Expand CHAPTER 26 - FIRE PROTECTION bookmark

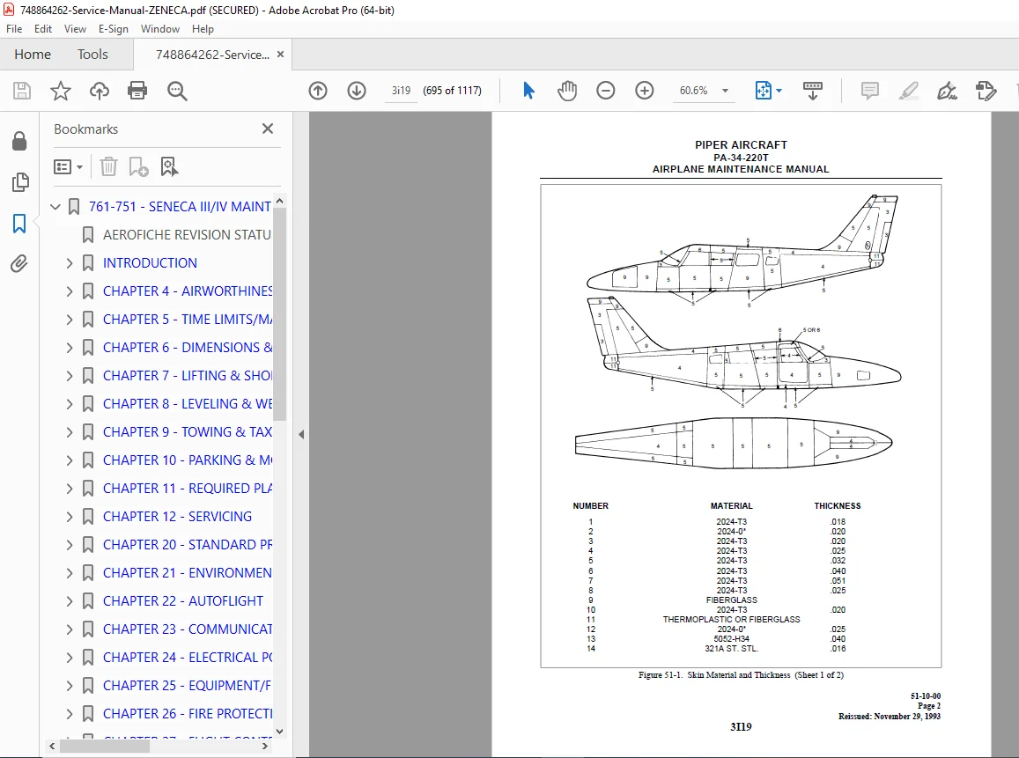pos(70,714)
